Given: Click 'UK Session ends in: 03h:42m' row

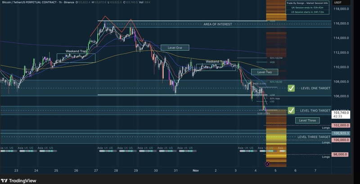Looking at the screenshot, I should pyautogui.click(x=307, y=8).
